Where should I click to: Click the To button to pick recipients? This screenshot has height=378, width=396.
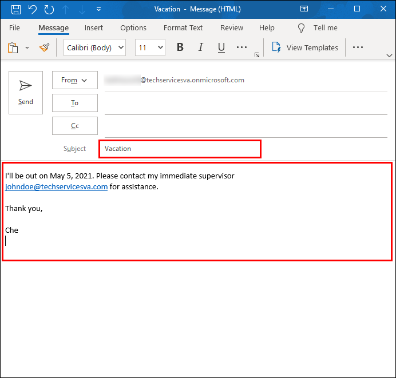[x=75, y=103]
